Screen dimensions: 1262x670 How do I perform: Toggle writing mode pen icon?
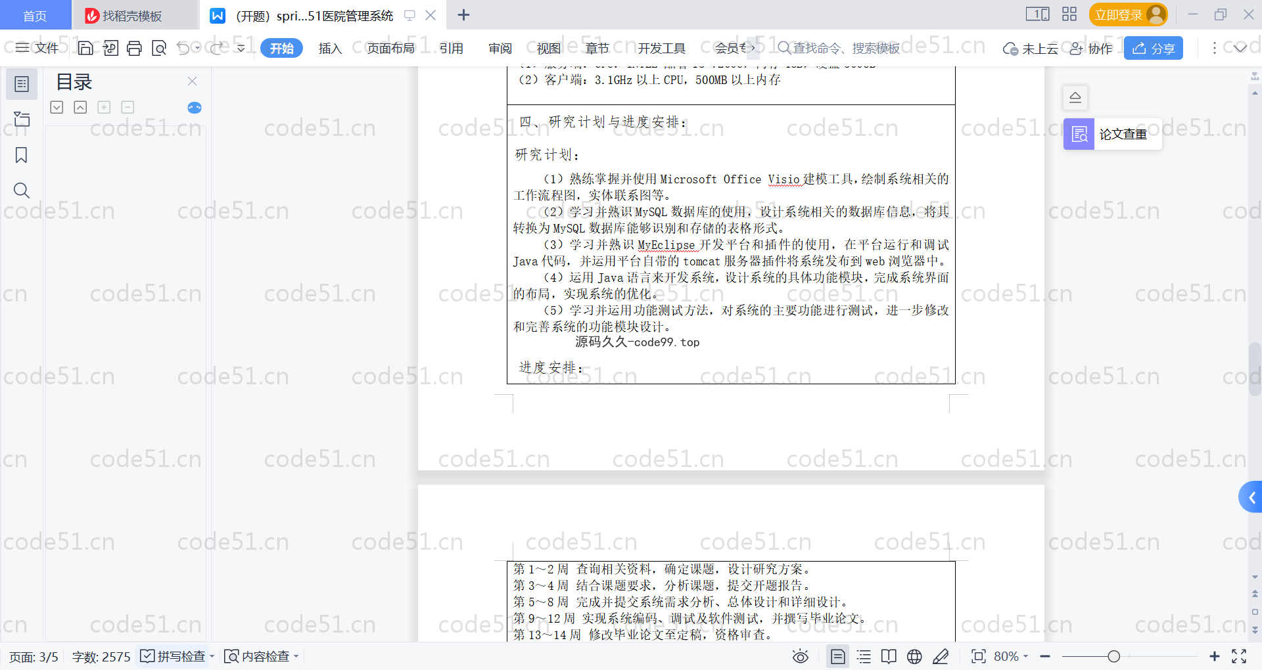click(x=941, y=656)
